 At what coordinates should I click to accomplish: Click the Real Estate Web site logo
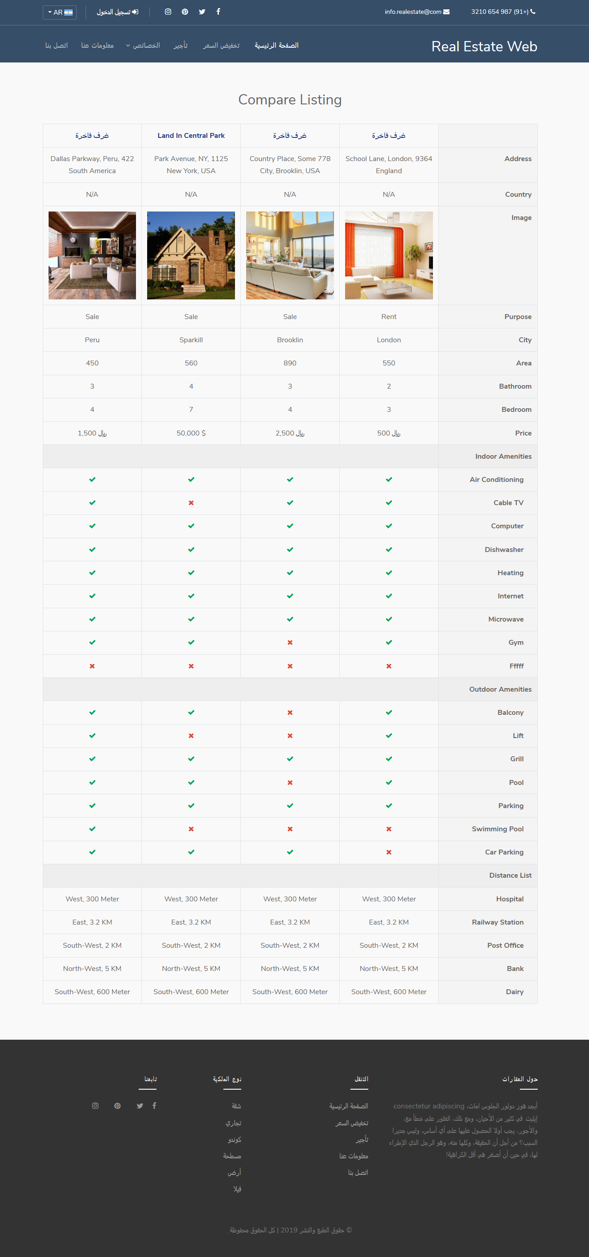tap(484, 46)
